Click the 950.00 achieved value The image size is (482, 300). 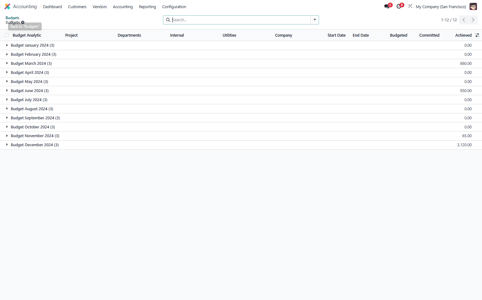tap(466, 91)
